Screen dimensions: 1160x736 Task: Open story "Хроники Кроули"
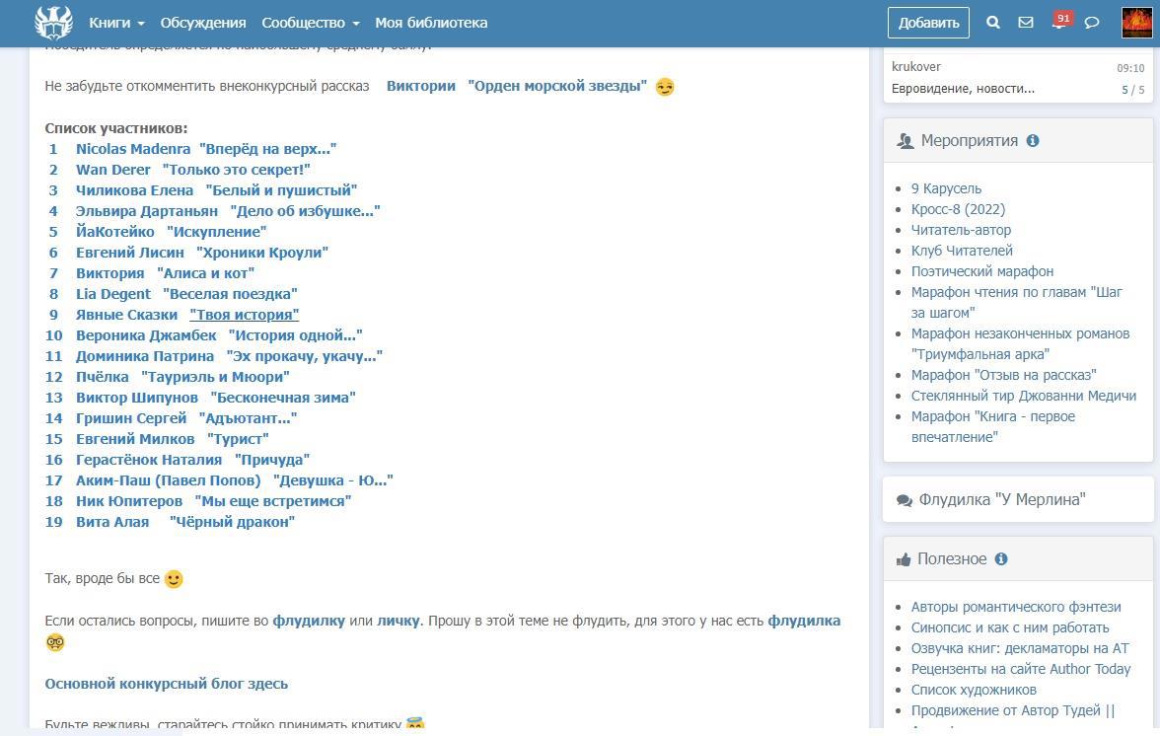pos(262,253)
